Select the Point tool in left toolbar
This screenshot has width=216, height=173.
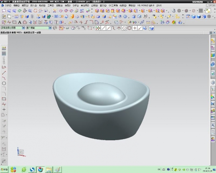pos(4,110)
